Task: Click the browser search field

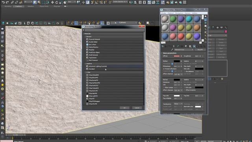Action: point(115,30)
